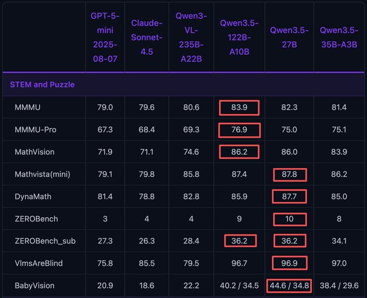This screenshot has width=367, height=298.
Task: Click the Qwen3.5-27B column header
Action: 289,37
